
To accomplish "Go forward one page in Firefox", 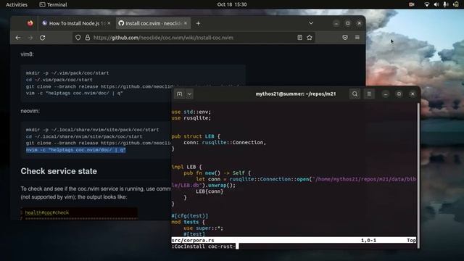I will pyautogui.click(x=30, y=38).
